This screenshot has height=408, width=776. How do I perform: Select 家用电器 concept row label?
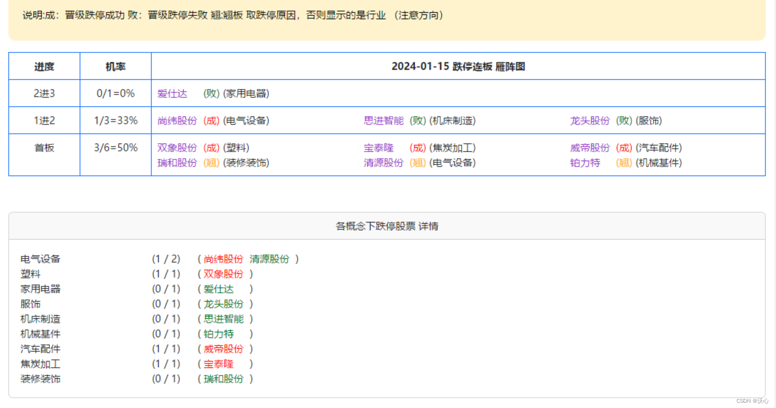pyautogui.click(x=40, y=289)
